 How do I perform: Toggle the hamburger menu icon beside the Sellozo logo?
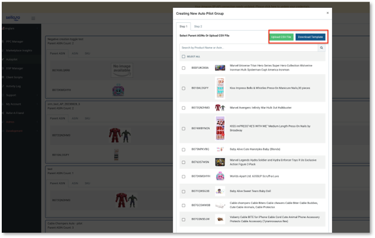(33, 18)
